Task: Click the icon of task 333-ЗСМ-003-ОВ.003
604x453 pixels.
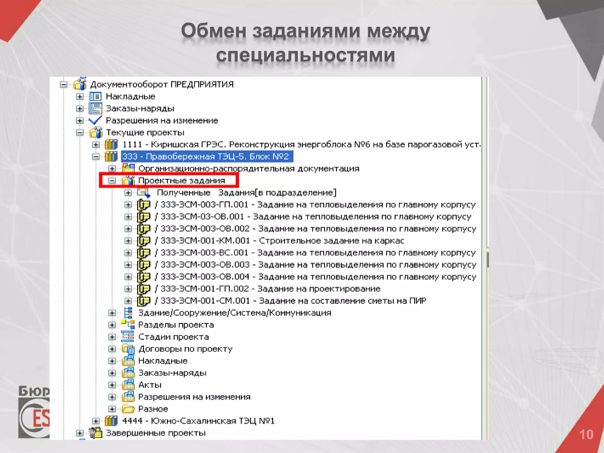Action: coord(144,265)
